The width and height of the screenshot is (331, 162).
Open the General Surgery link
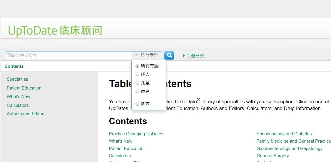pyautogui.click(x=273, y=156)
